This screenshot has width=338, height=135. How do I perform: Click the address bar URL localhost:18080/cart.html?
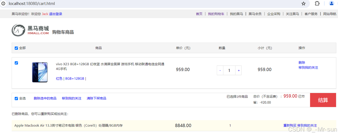pyautogui.click(x=32, y=4)
